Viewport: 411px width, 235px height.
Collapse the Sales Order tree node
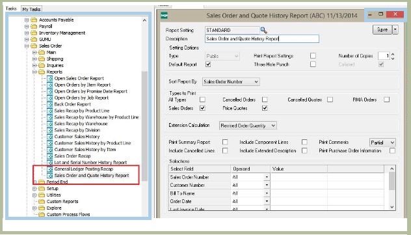point(27,46)
